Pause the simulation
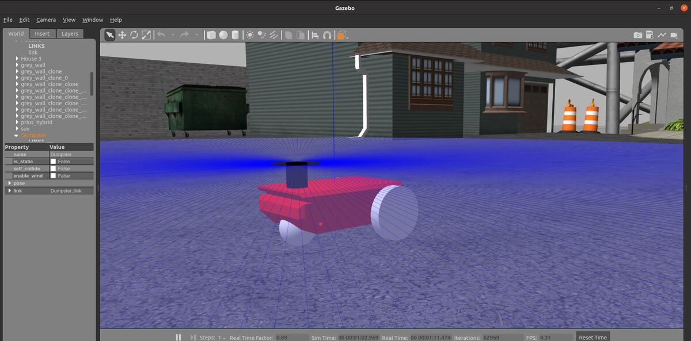The height and width of the screenshot is (341, 691). [179, 337]
